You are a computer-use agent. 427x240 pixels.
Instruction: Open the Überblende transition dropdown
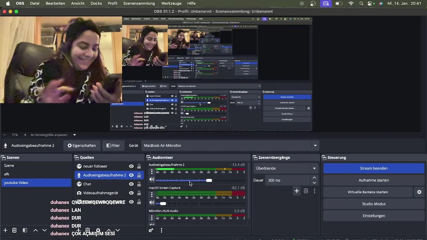pyautogui.click(x=286, y=168)
